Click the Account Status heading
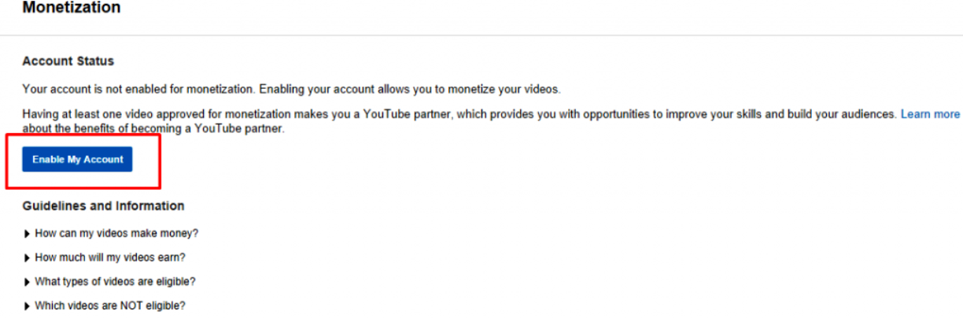Screen dimensions: 963x318 click(68, 61)
